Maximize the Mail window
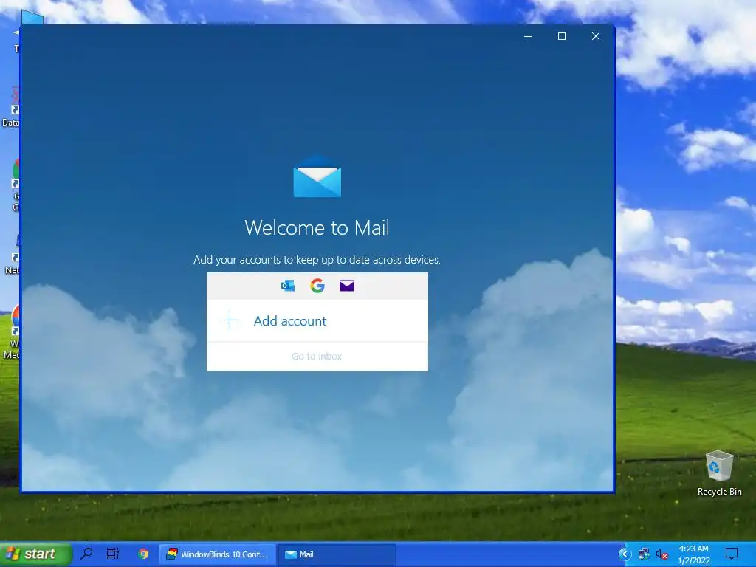Screen dimensions: 756x567 pyautogui.click(x=562, y=36)
